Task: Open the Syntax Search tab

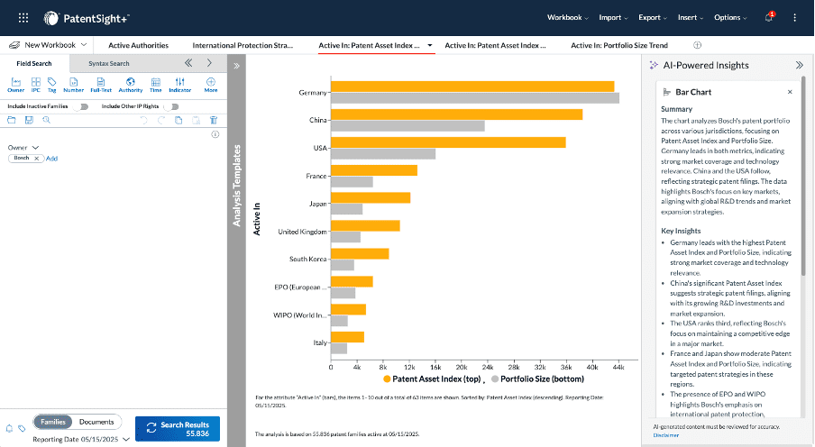Action: point(108,63)
